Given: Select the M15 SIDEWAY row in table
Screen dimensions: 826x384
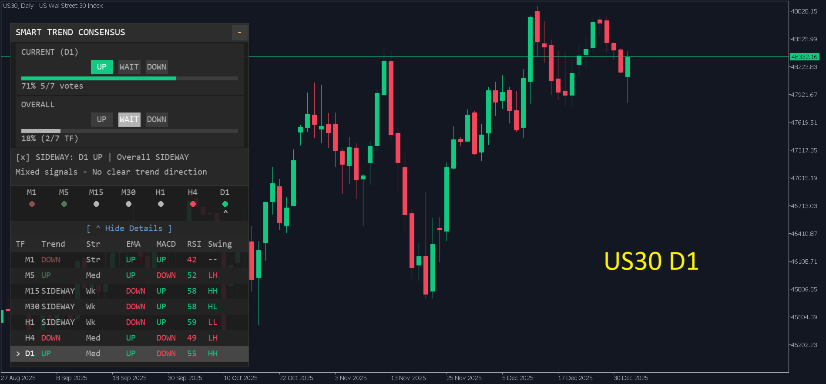Looking at the screenshot, I should pos(129,291).
